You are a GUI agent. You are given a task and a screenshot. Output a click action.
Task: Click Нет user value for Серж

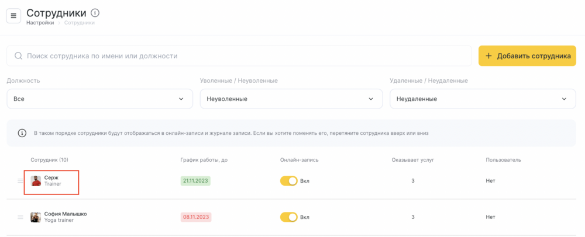tap(491, 181)
